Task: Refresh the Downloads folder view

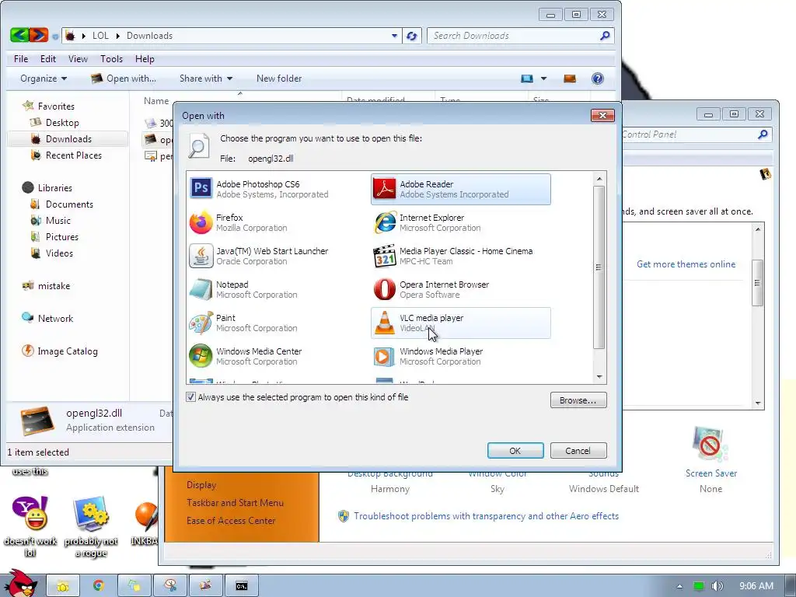Action: [412, 36]
